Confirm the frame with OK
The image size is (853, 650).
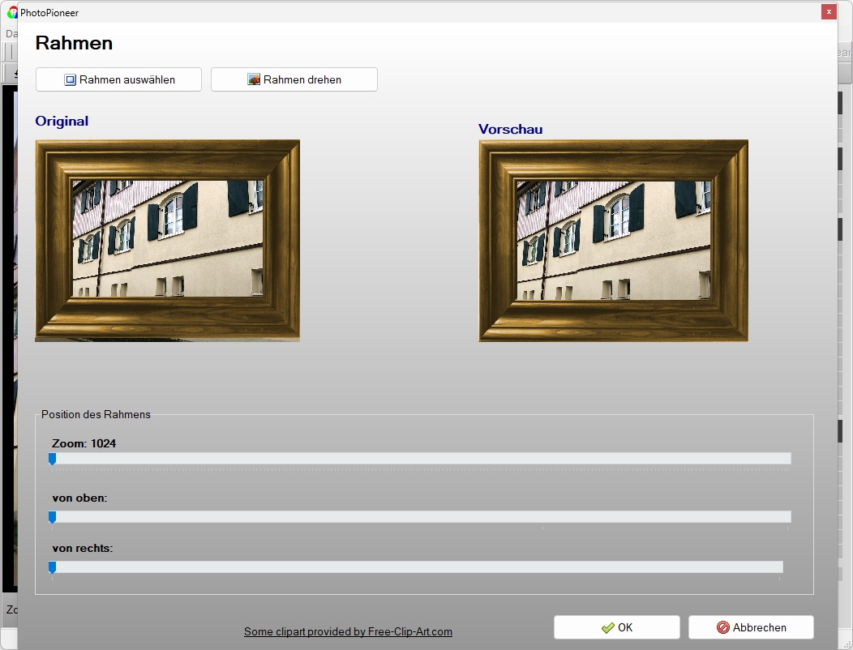(617, 627)
